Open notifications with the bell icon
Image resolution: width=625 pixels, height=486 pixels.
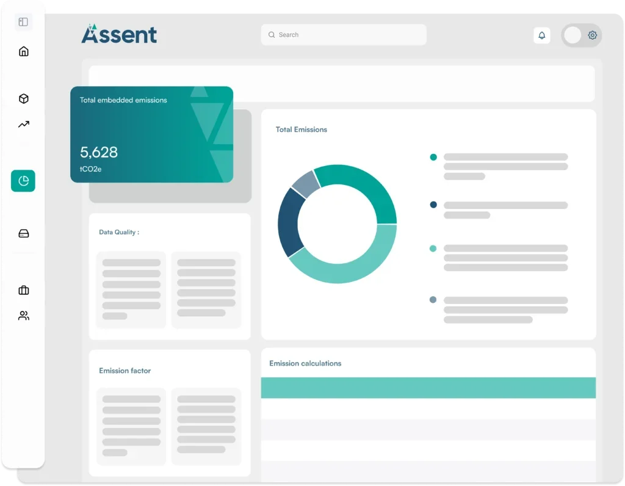pos(541,35)
